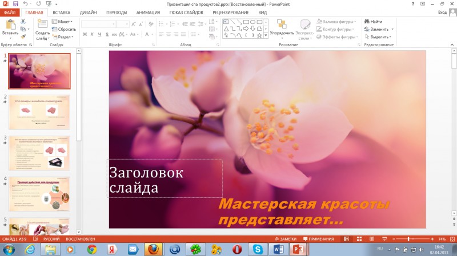Click the Cut scissors icon
457x256 pixels.
pos(23,22)
